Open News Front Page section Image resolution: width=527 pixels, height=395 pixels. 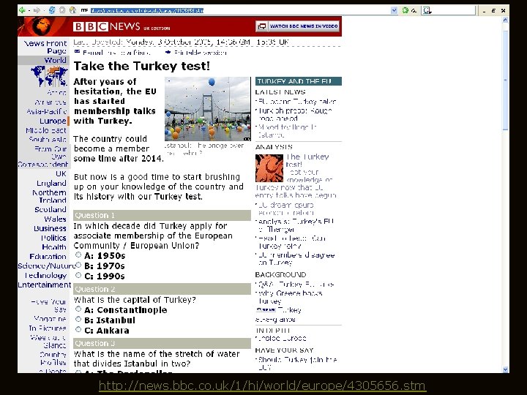tap(45, 47)
